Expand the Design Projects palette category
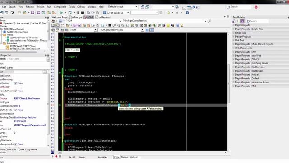289x163 pixels. (x=233, y=36)
